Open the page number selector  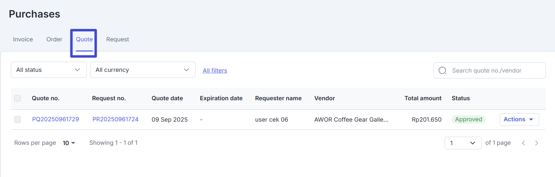463,143
